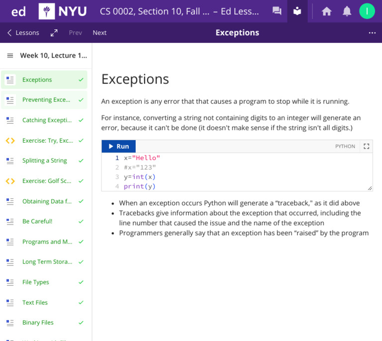
Task: Toggle fullscreen expand arrows in lesson bar
Action: (x=54, y=33)
